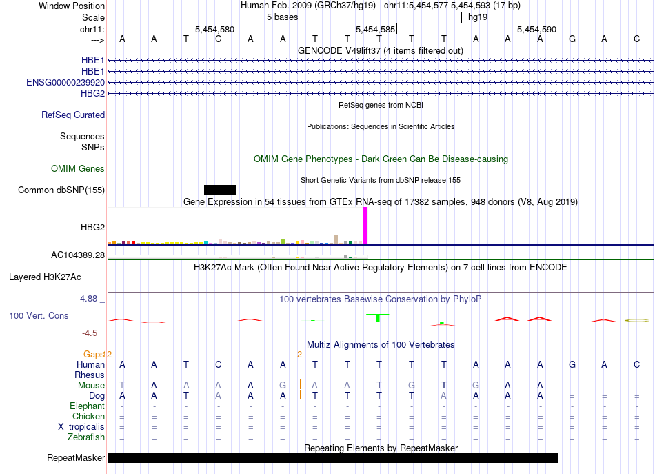The image size is (655, 474).
Task: Click the OMIM Genes track label
Action: pyautogui.click(x=78, y=168)
